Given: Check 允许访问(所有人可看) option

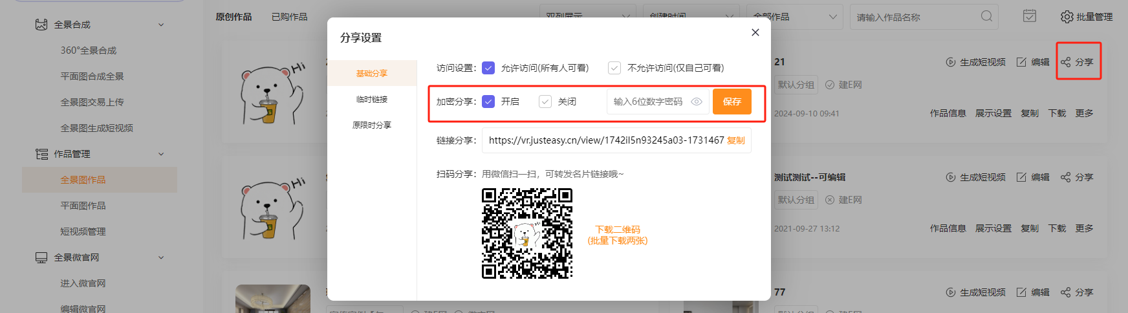Looking at the screenshot, I should [488, 68].
